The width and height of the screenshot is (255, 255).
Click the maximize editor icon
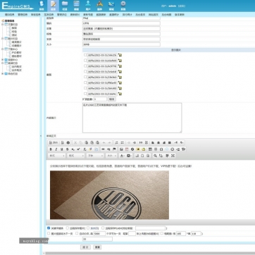pos(173,156)
